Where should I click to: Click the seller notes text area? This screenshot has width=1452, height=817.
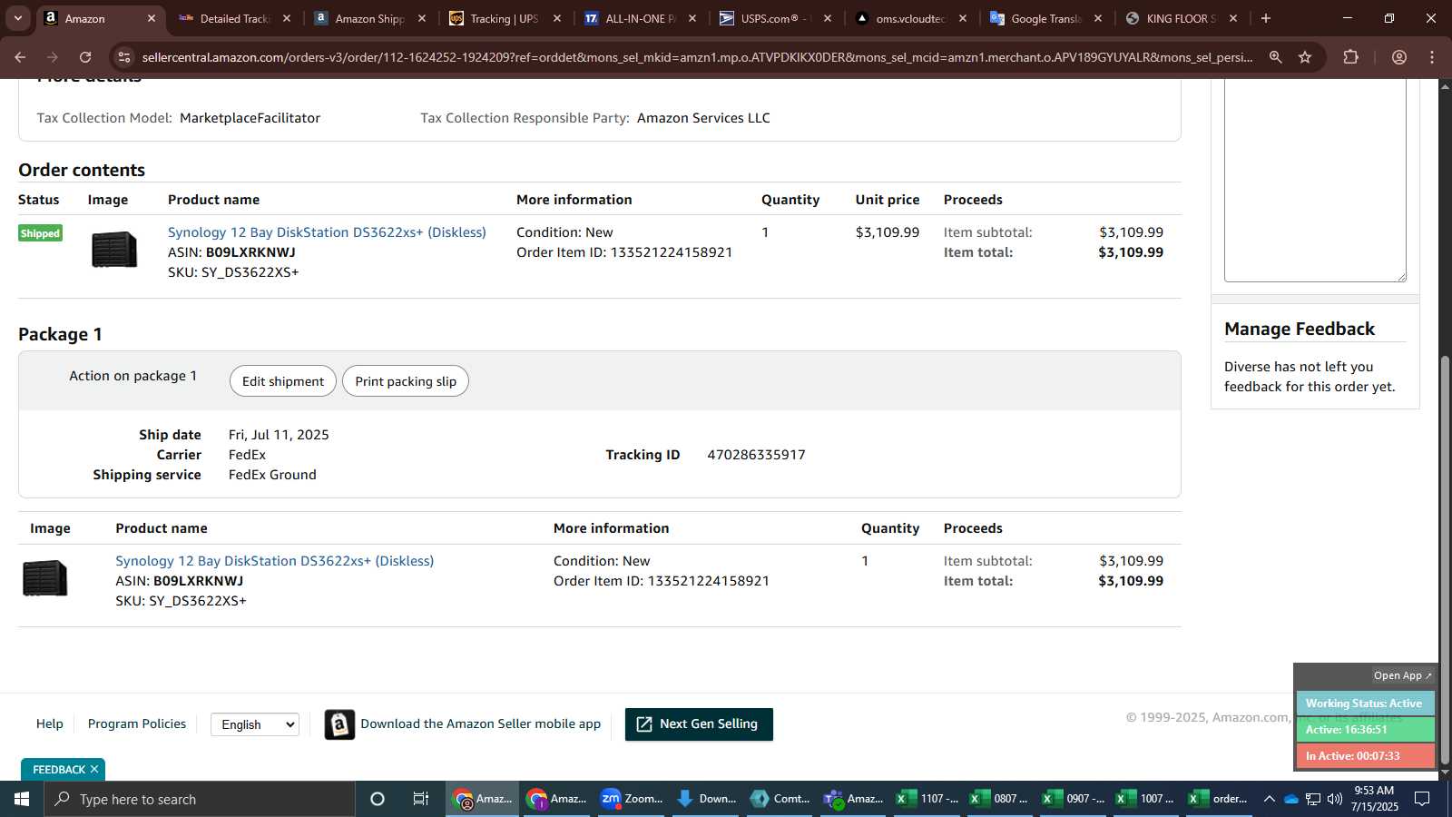[1315, 180]
